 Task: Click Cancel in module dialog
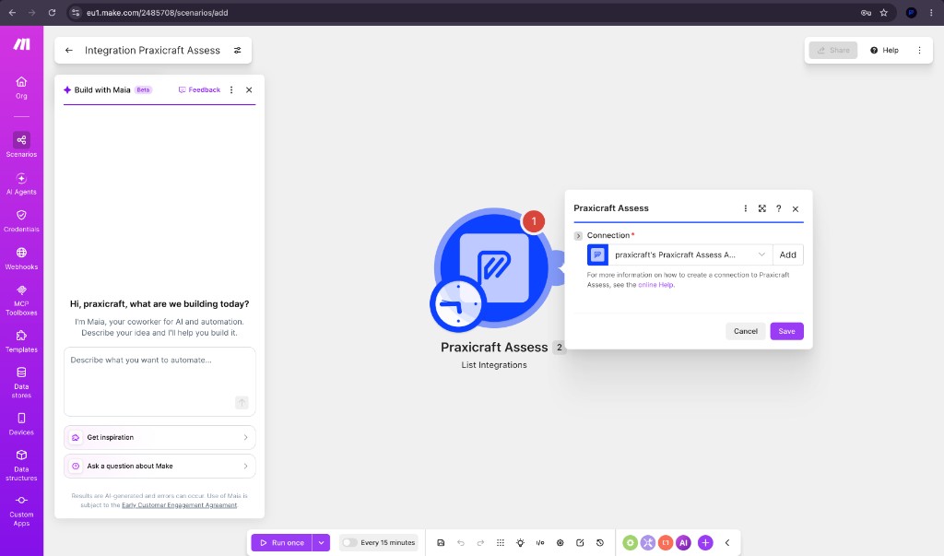click(x=745, y=331)
